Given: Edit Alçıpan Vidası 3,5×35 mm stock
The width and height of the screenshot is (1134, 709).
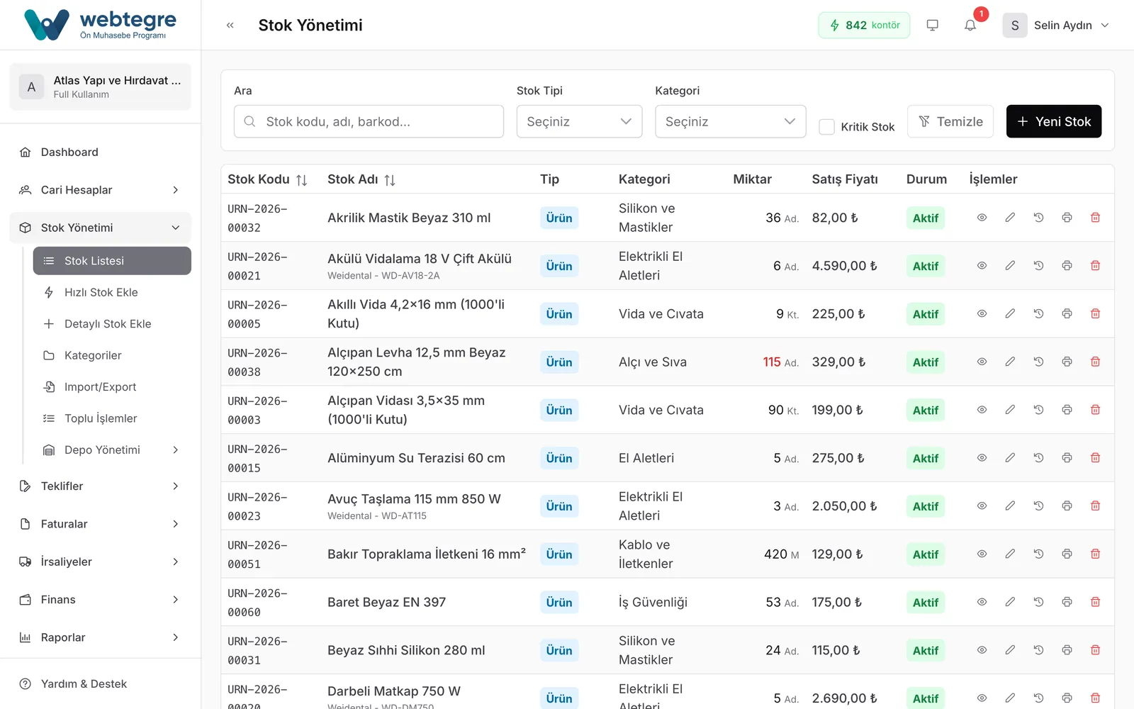Looking at the screenshot, I should tap(1010, 410).
